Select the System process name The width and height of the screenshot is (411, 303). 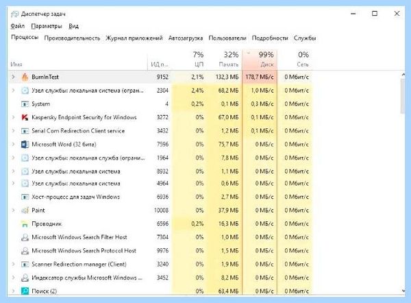click(41, 104)
